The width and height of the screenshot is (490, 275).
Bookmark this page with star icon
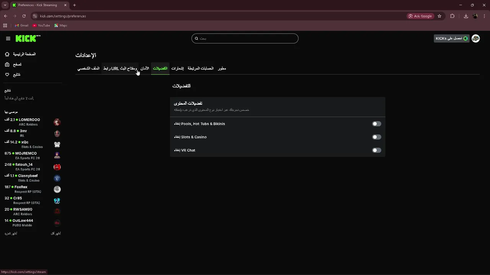click(x=439, y=16)
